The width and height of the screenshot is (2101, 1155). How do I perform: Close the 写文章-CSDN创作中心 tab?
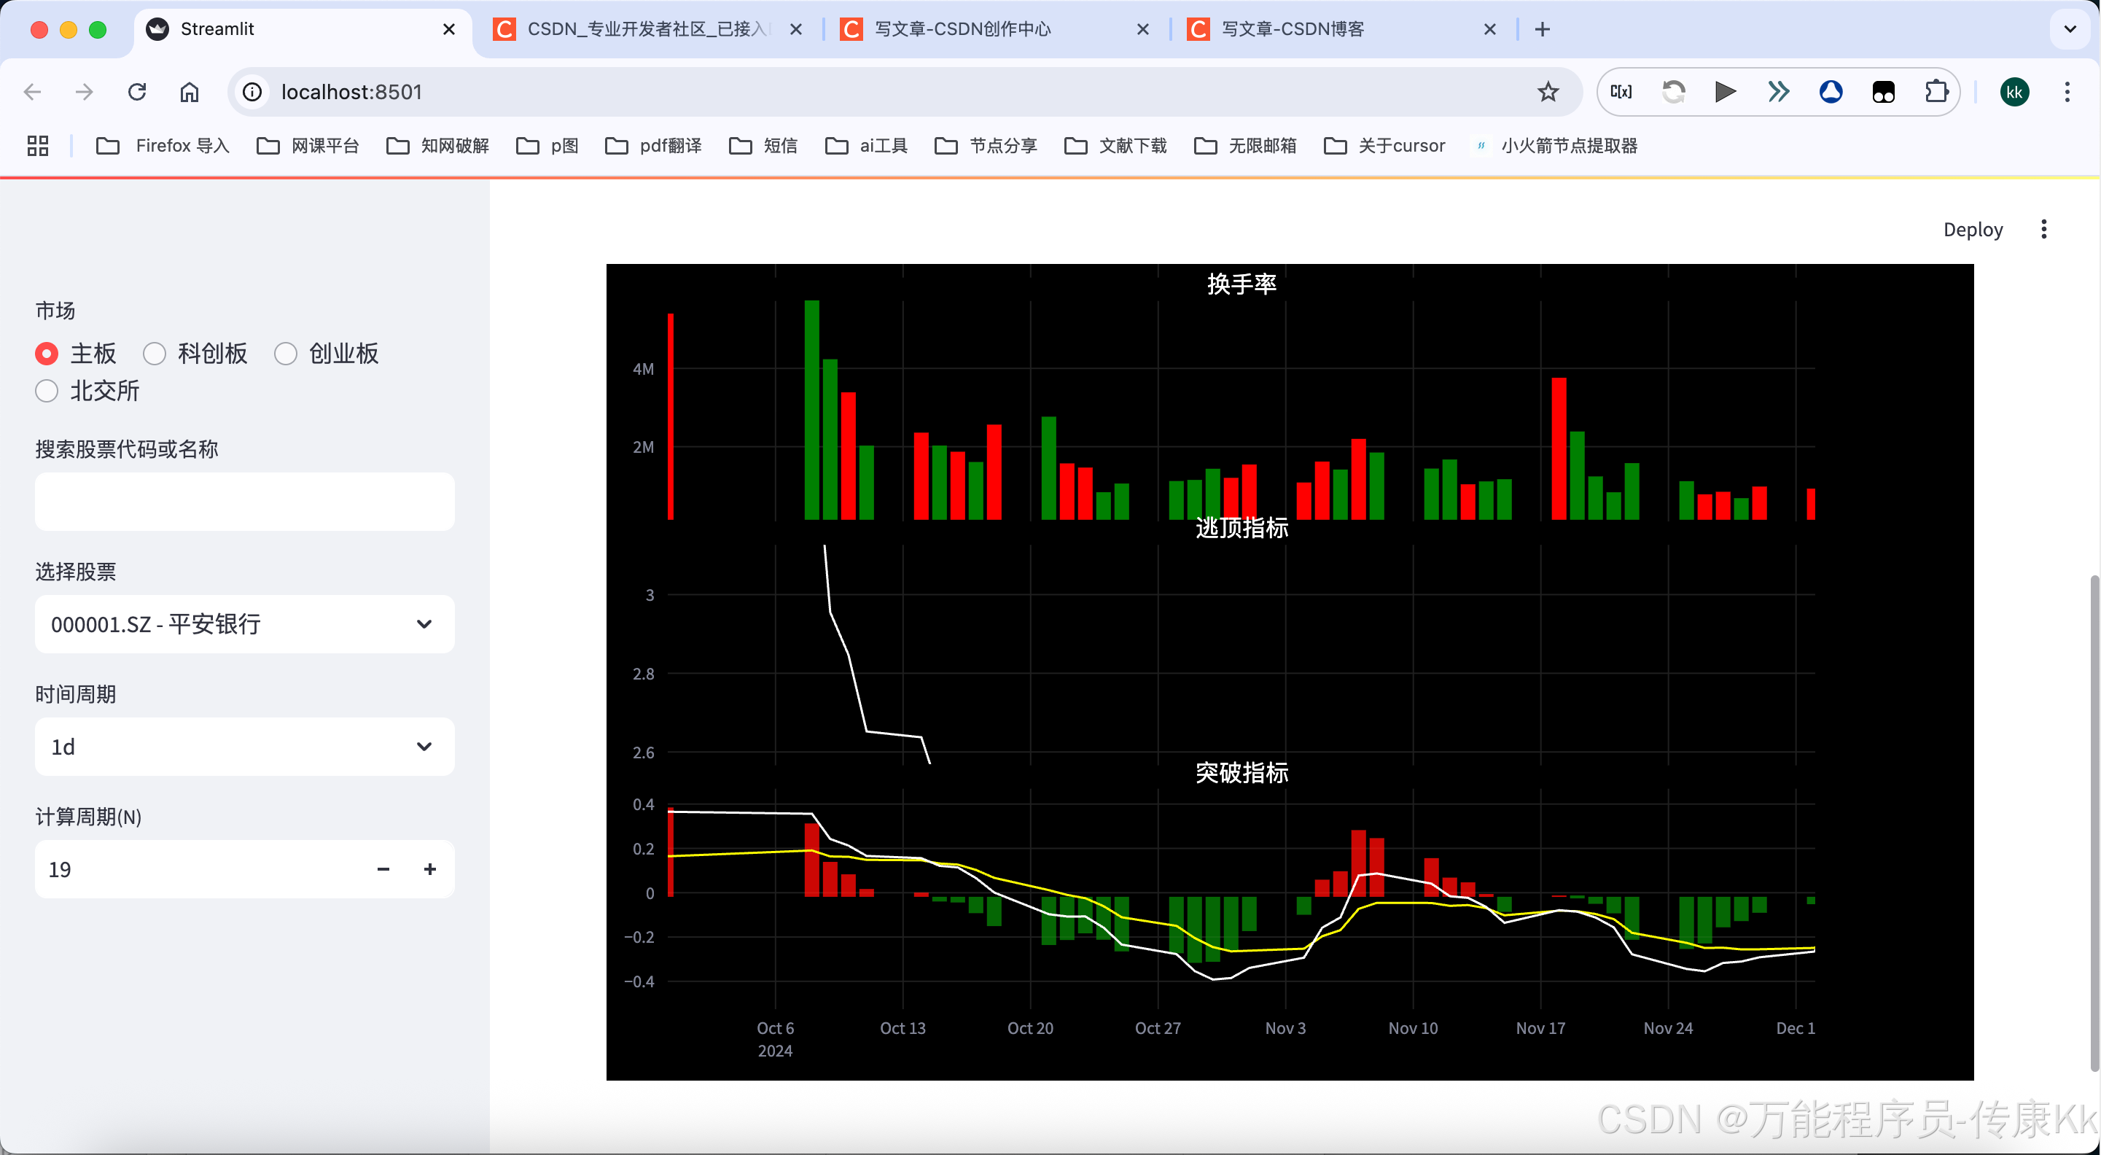point(1142,29)
